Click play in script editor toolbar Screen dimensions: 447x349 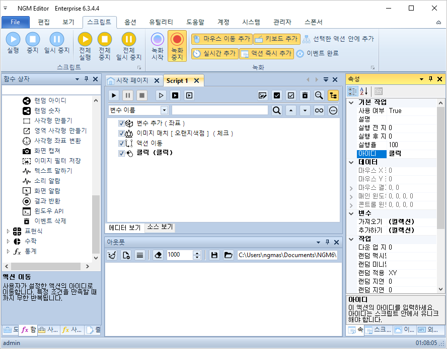click(x=114, y=95)
